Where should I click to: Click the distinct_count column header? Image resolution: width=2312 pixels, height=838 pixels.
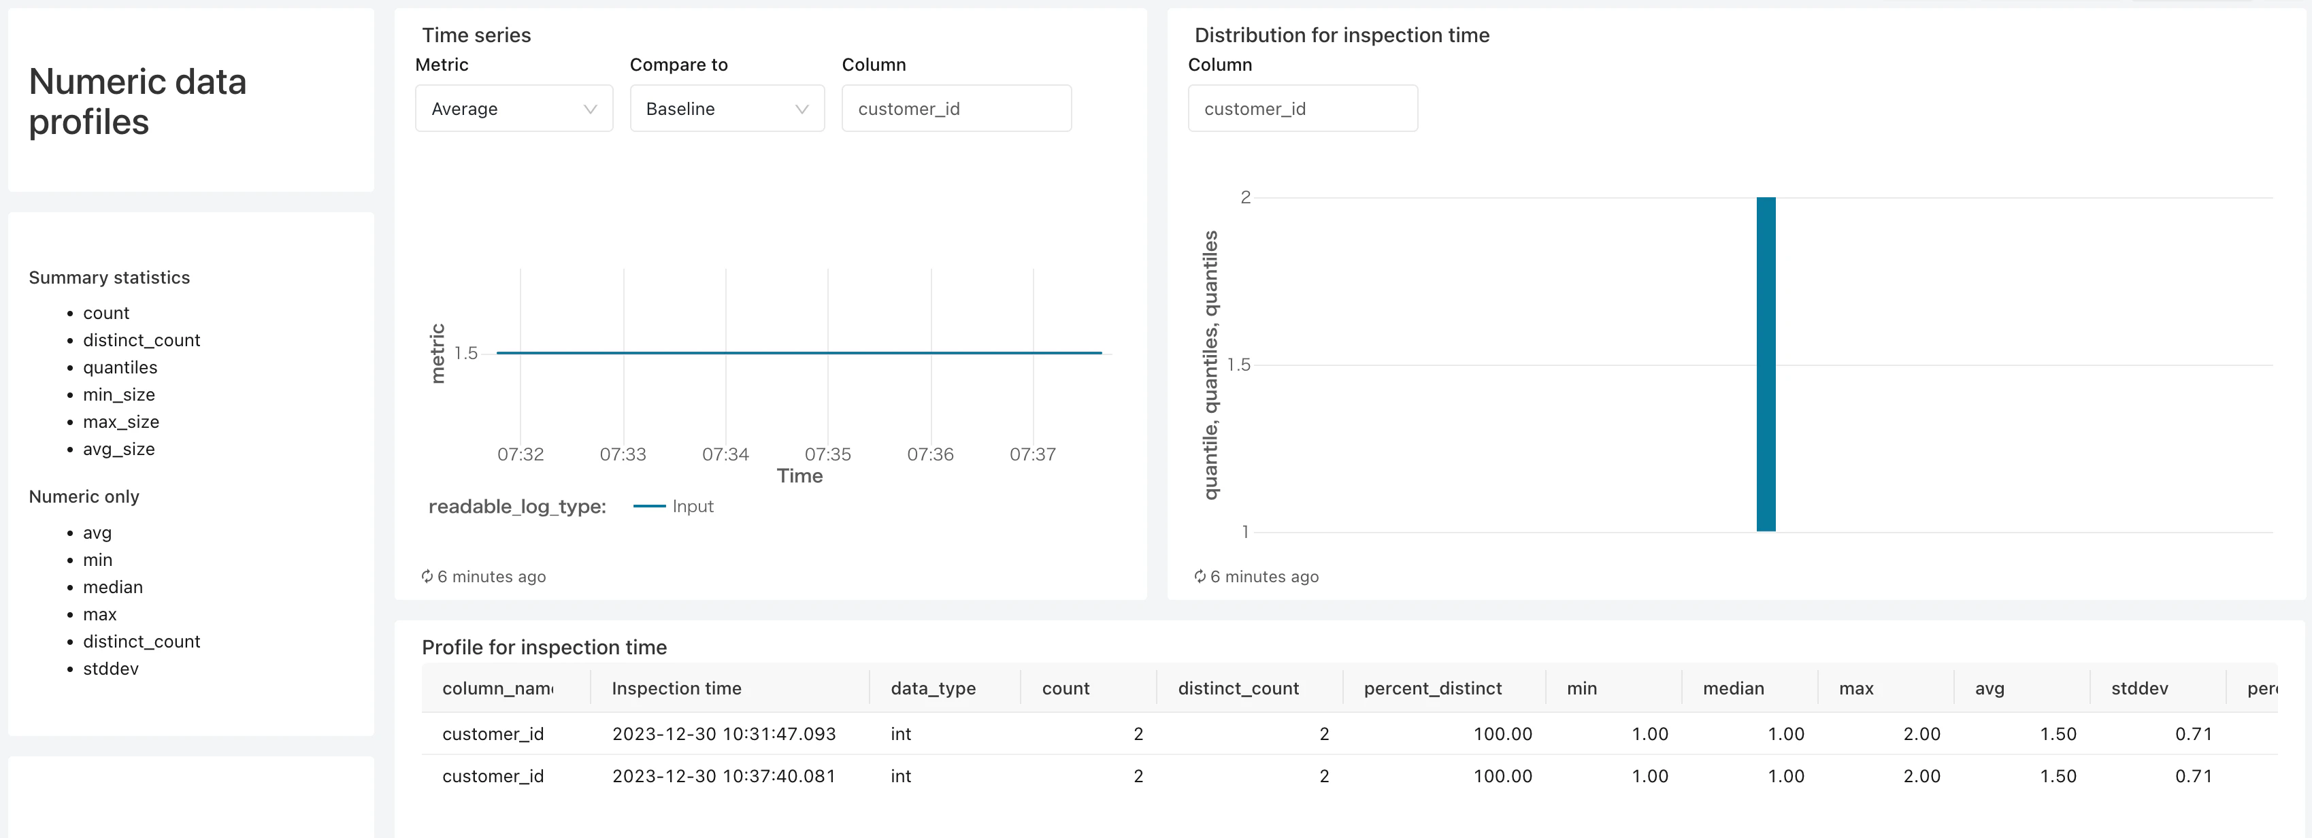pos(1238,688)
